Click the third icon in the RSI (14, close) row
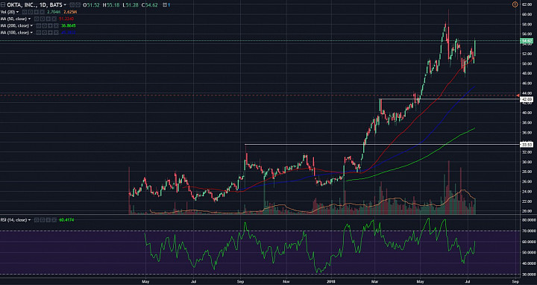The width and height of the screenshot is (537, 285). 48,220
